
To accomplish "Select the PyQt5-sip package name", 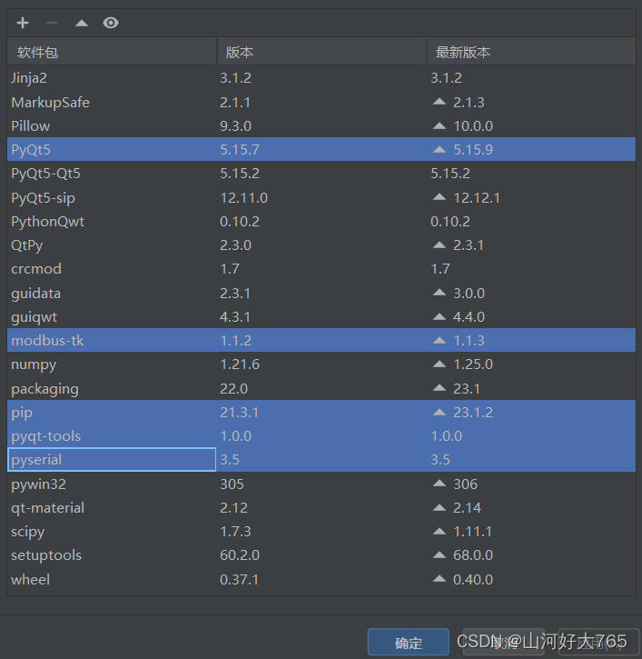I will (44, 197).
